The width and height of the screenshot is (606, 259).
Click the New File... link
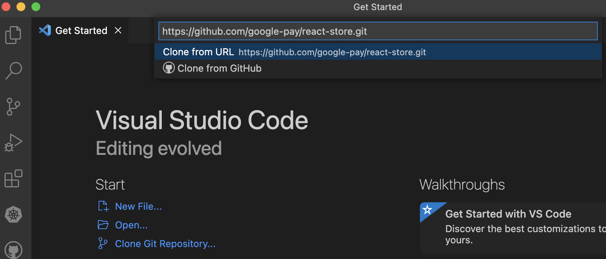[x=138, y=206]
